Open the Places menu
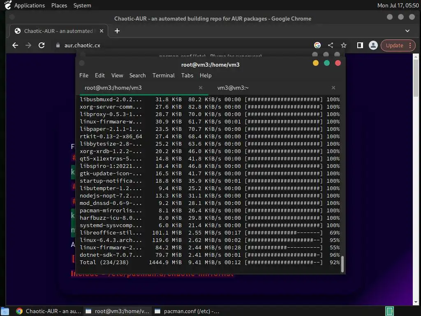The image size is (421, 316). pos(59,5)
